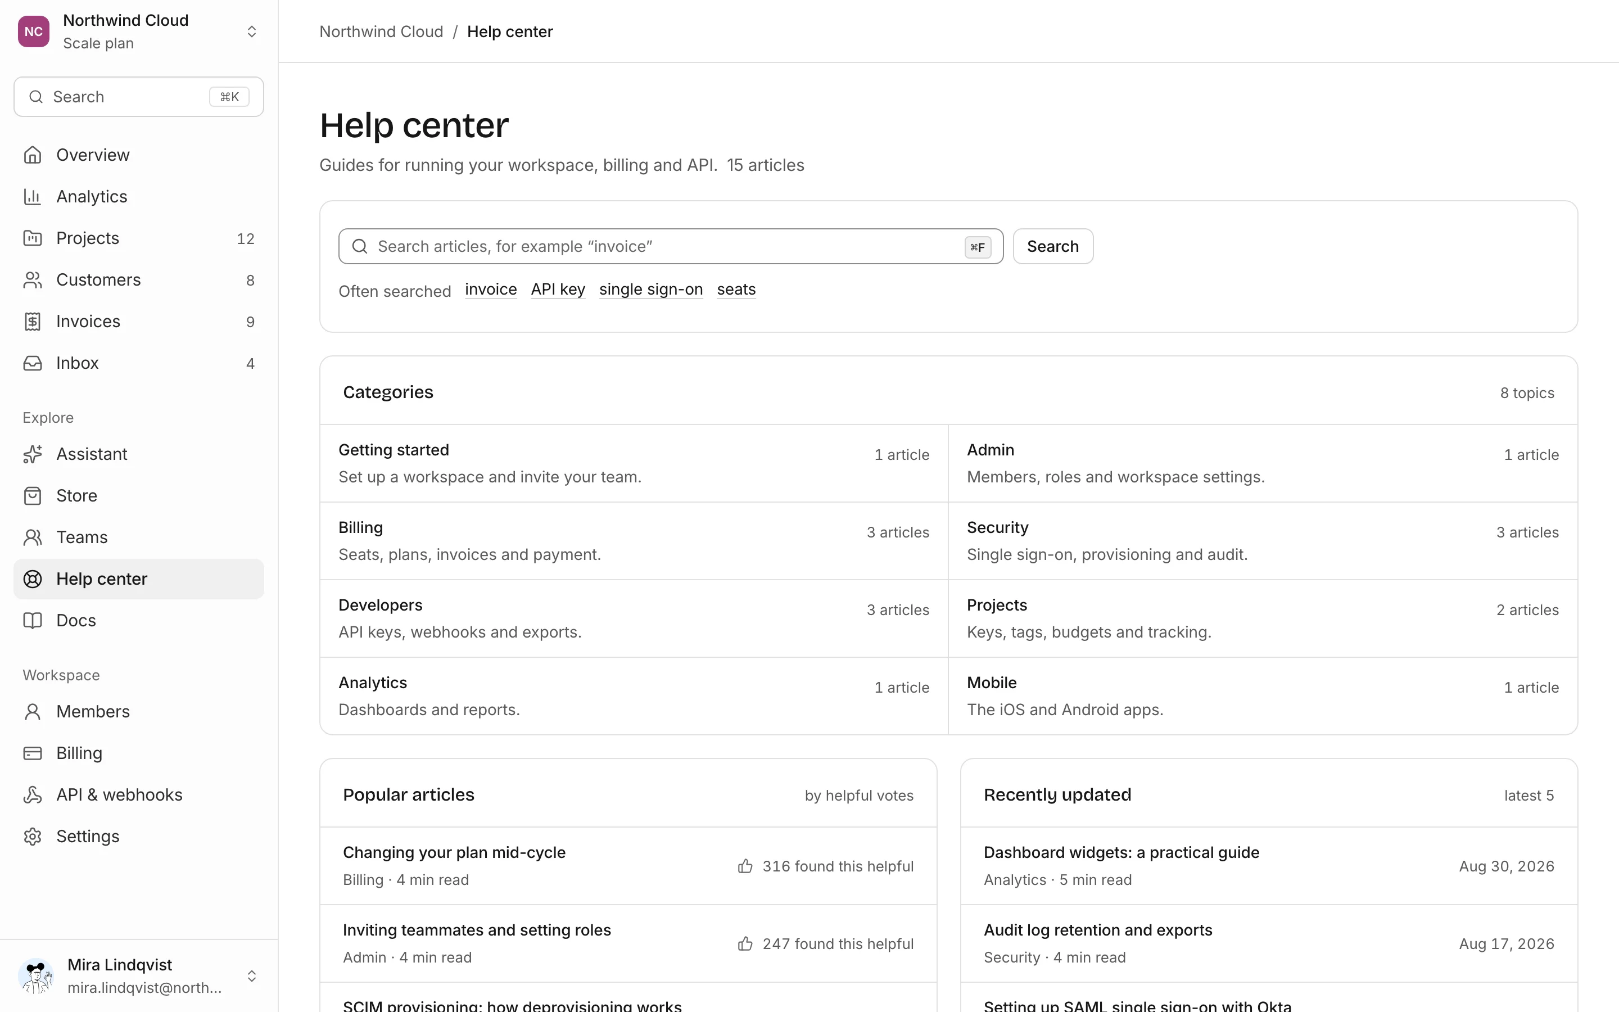Click the Analytics bar chart icon
This screenshot has width=1619, height=1012.
click(x=32, y=197)
